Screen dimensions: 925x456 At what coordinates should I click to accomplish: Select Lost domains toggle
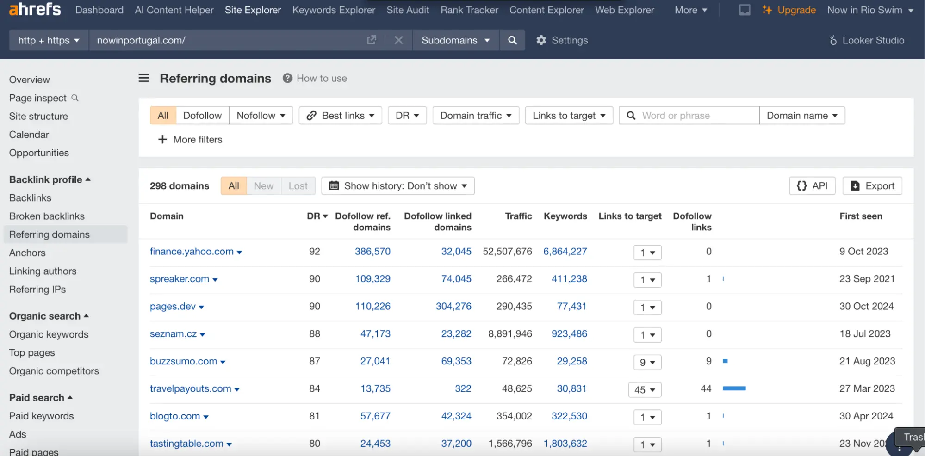[x=298, y=185]
